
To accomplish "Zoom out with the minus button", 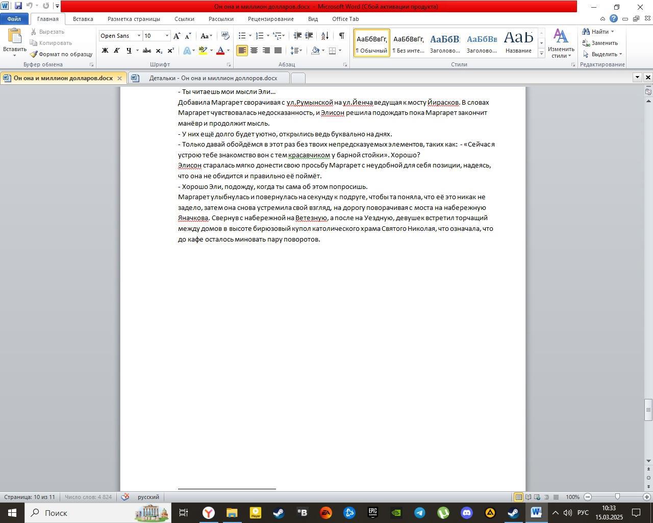I will click(588, 497).
